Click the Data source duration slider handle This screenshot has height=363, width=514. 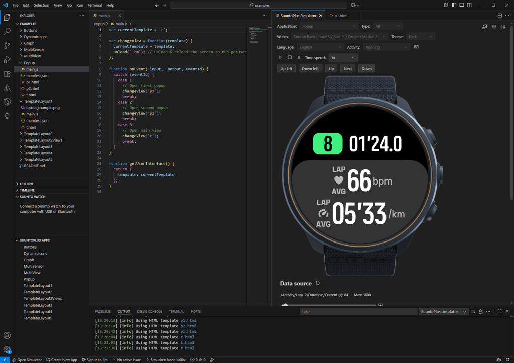coord(285,305)
